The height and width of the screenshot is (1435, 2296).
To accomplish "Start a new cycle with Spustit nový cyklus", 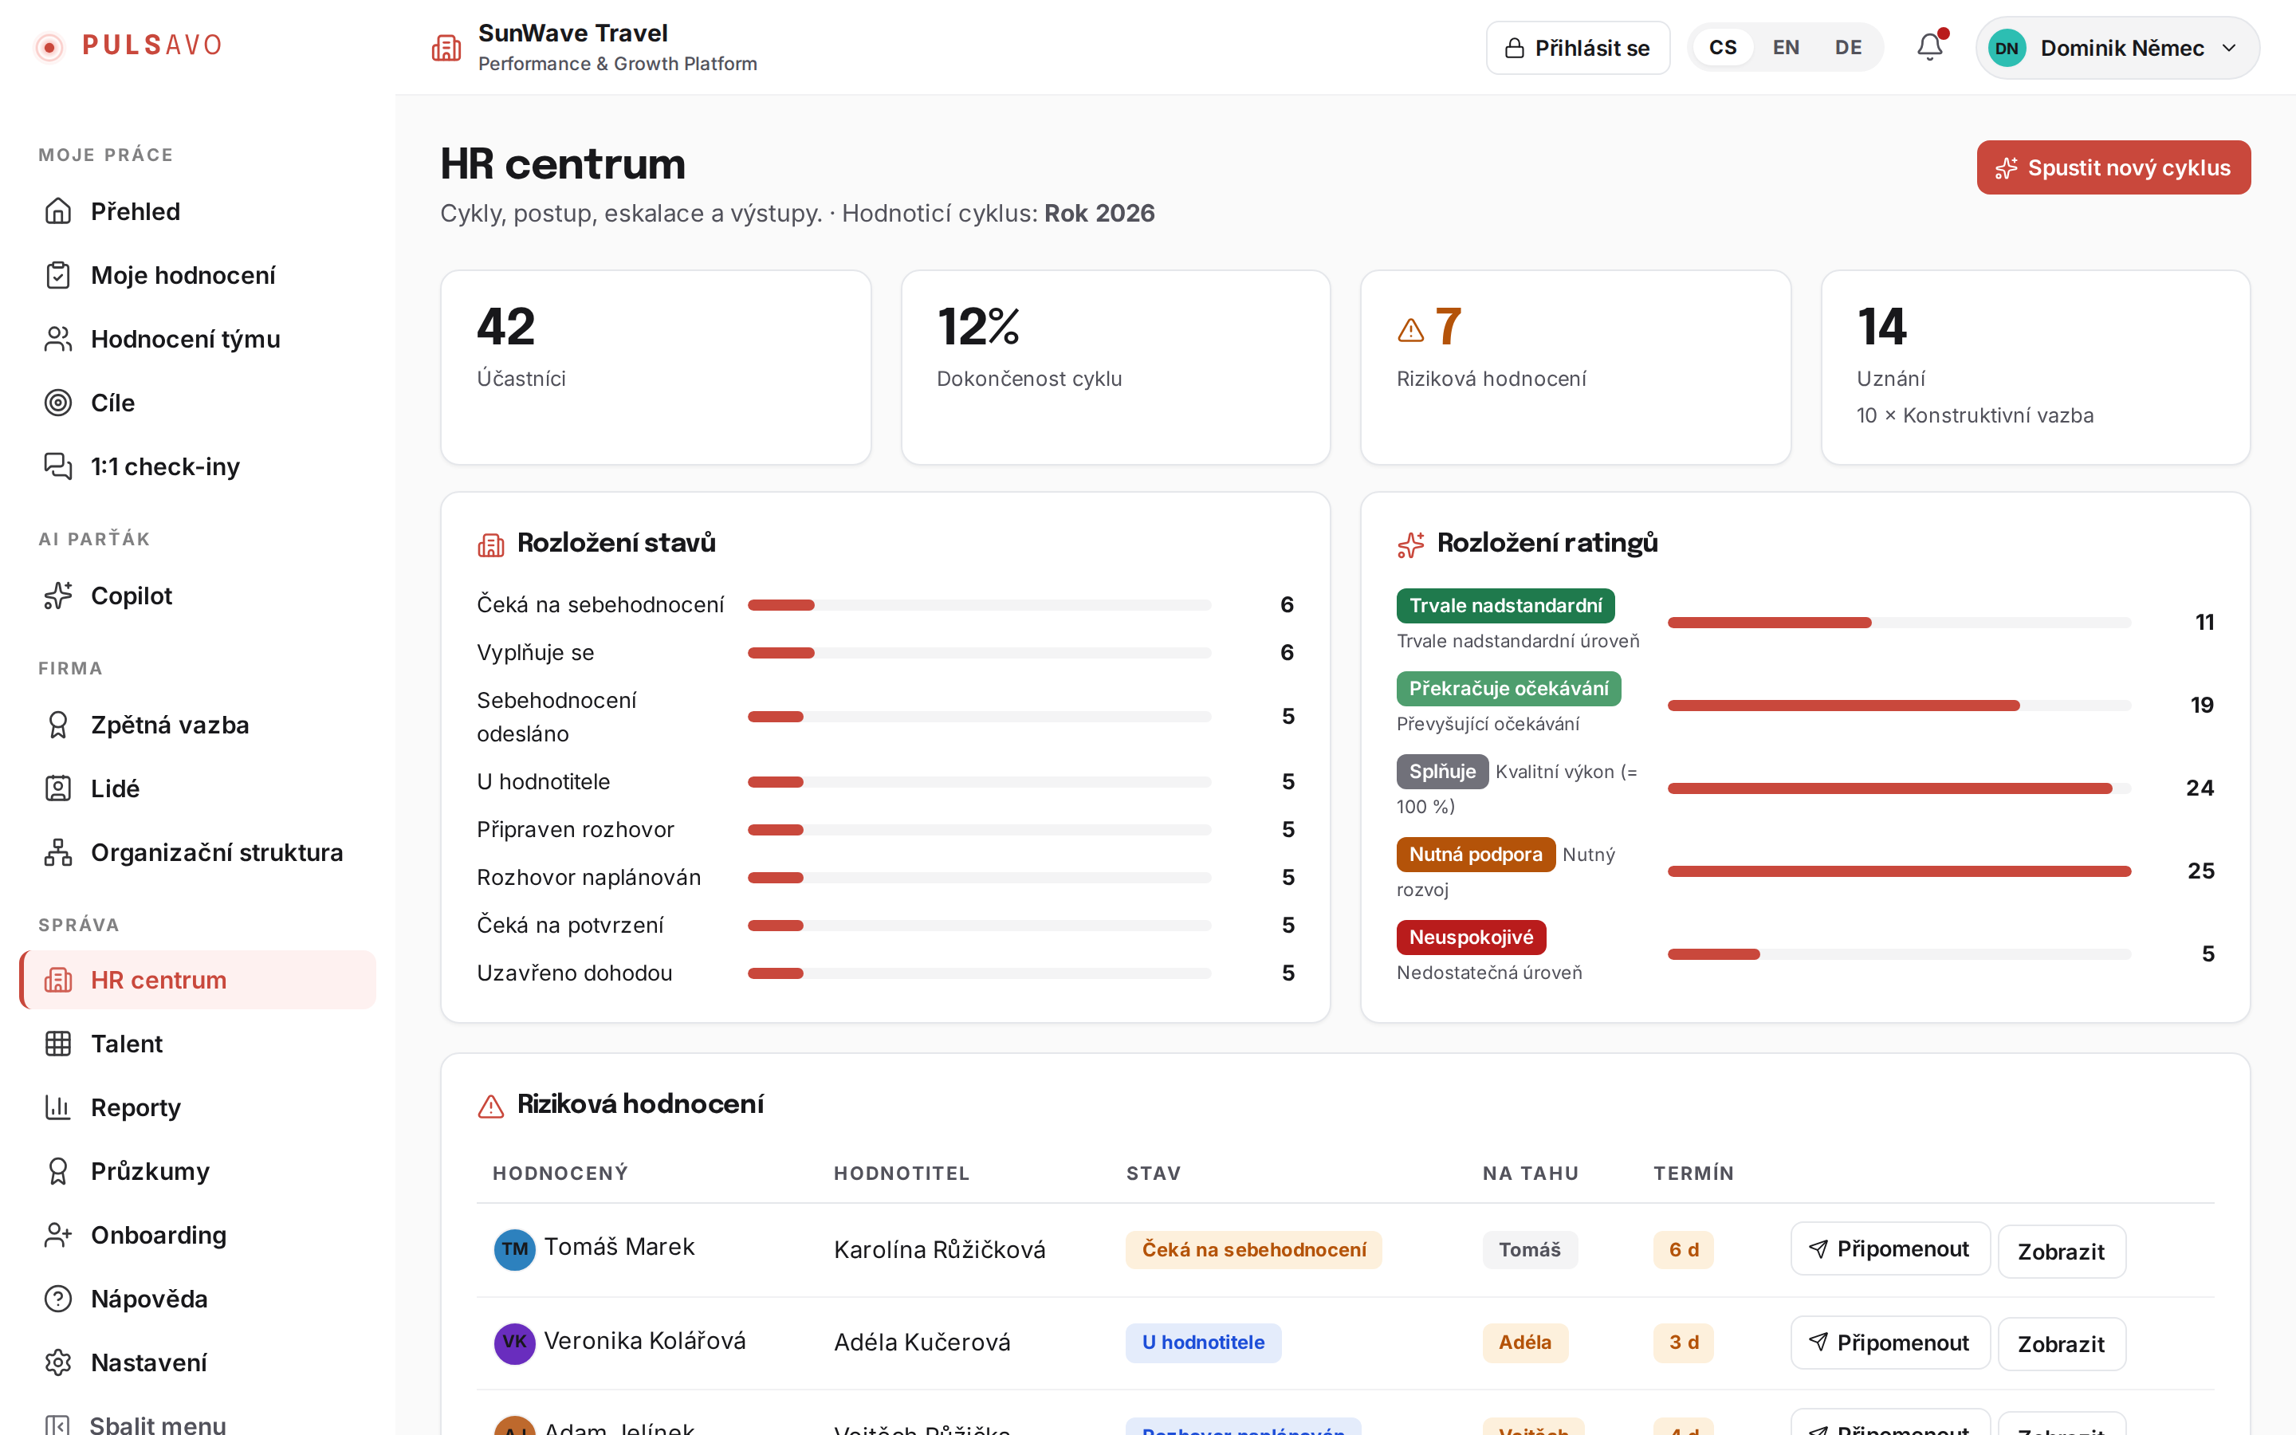I will (x=2114, y=167).
